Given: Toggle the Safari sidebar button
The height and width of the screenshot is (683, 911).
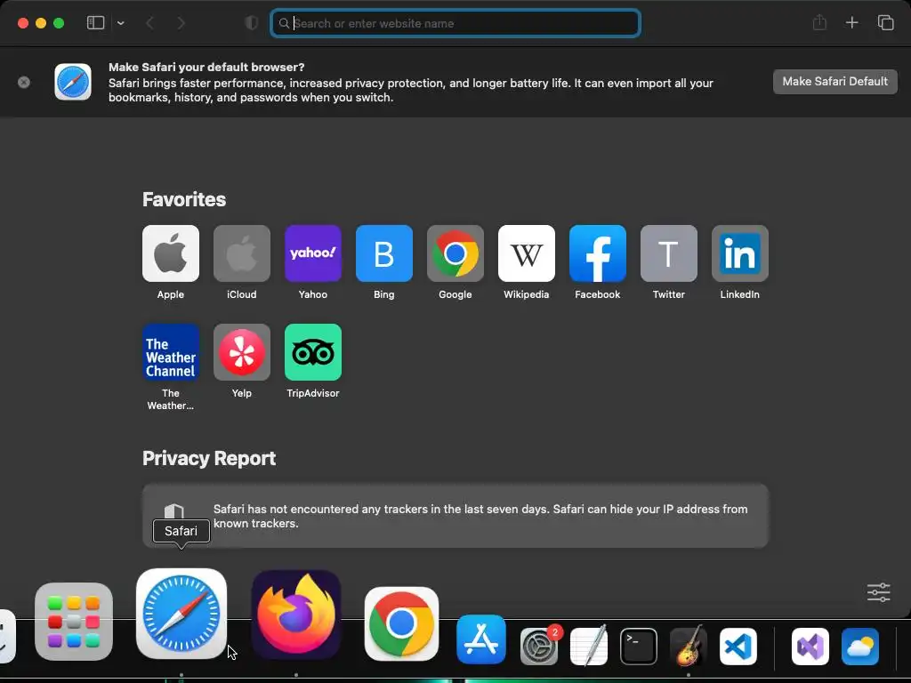Looking at the screenshot, I should click(95, 22).
